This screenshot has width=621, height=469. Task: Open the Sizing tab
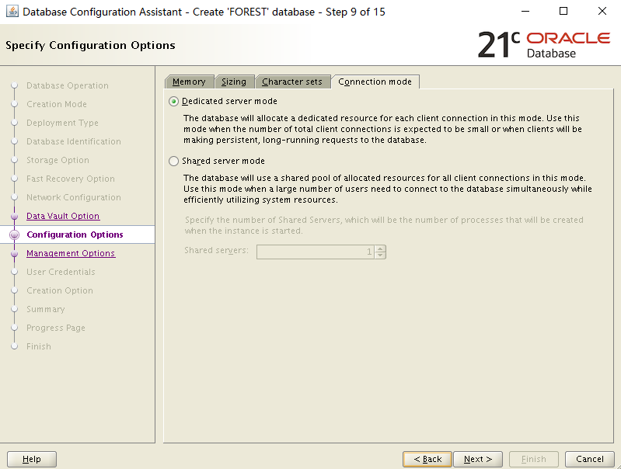click(234, 82)
